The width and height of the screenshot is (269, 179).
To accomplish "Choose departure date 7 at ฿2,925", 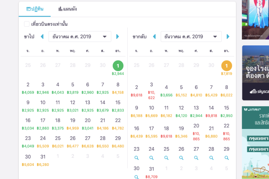I will [103, 88].
